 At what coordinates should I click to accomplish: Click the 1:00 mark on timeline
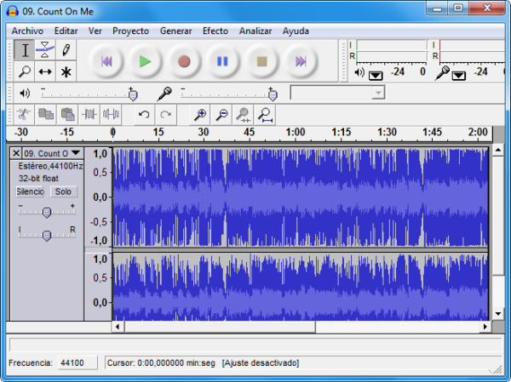pos(296,132)
